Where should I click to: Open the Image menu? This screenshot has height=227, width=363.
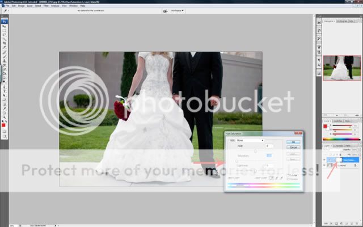[x=21, y=6]
